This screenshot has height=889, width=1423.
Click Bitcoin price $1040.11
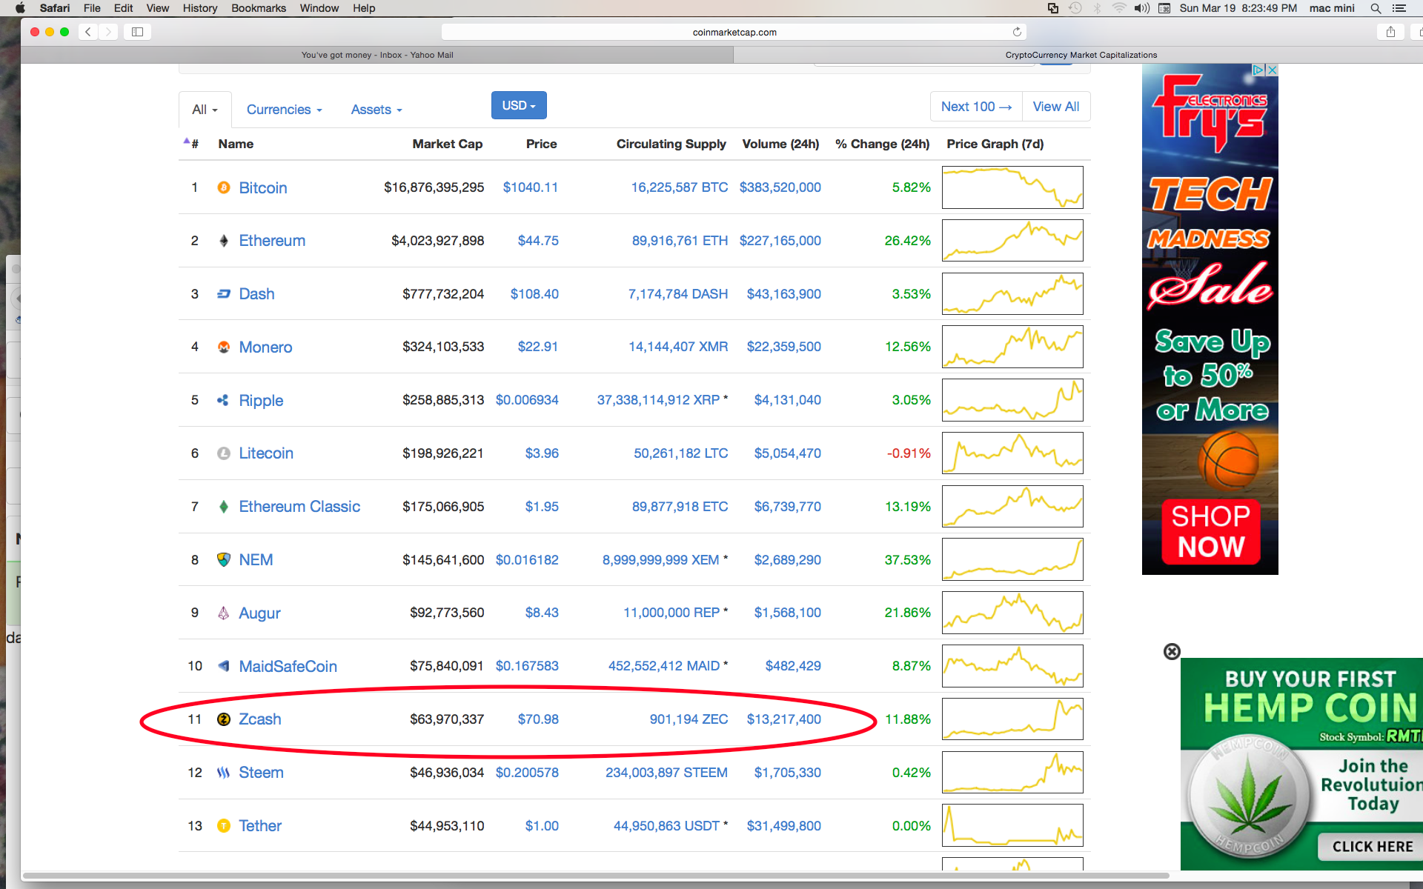coord(530,187)
